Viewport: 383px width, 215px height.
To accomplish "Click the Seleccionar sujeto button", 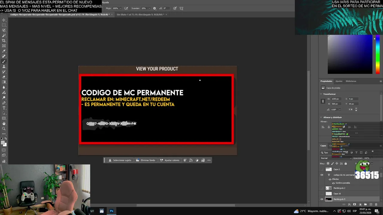I will pyautogui.click(x=120, y=160).
